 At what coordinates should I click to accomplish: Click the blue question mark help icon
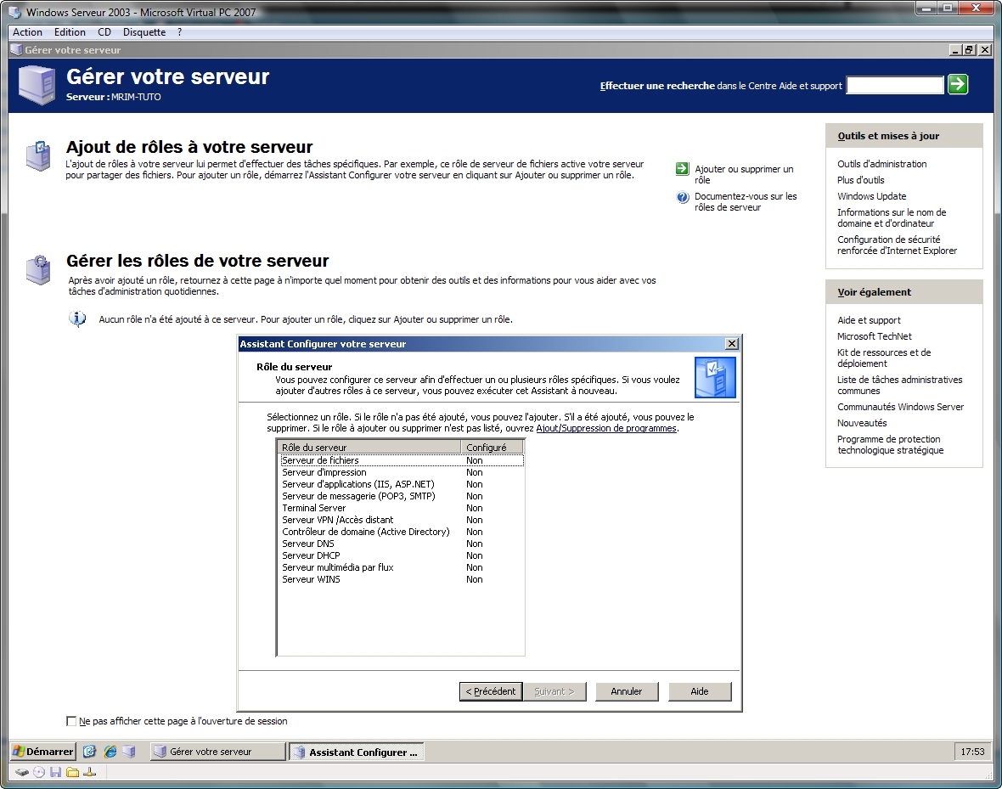click(683, 197)
